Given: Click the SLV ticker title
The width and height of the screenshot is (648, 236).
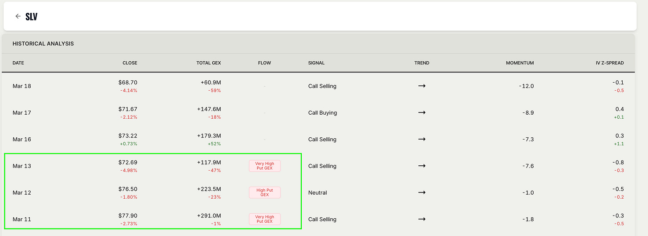Looking at the screenshot, I should [x=31, y=16].
